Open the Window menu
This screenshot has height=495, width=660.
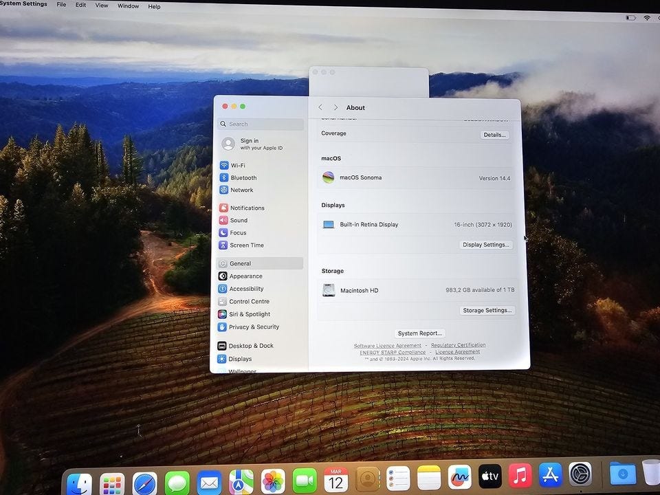click(129, 6)
